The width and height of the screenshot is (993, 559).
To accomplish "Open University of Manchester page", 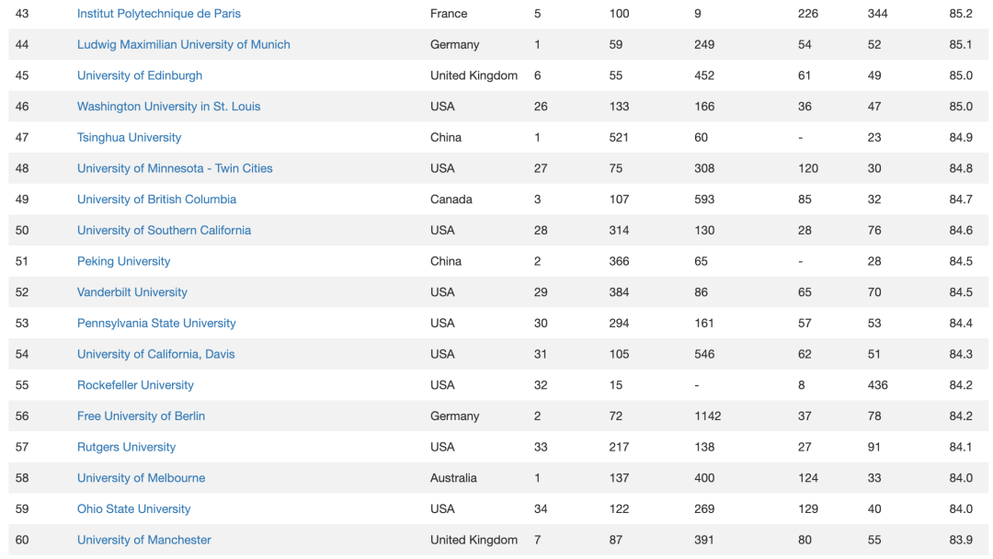I will [x=144, y=541].
